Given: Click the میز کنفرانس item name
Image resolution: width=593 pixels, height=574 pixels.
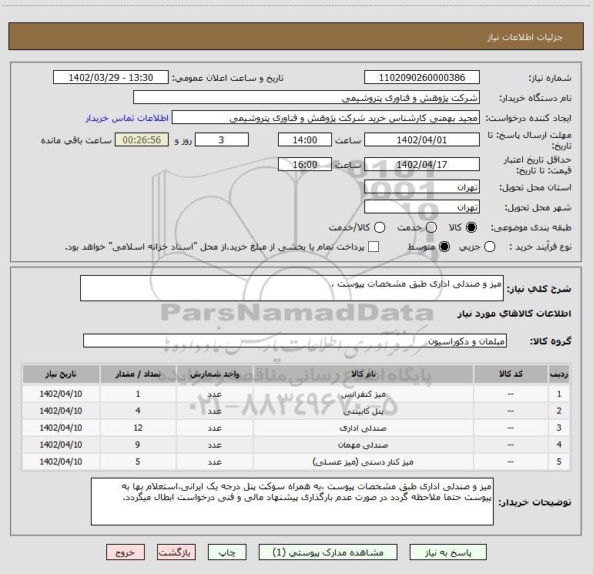Looking at the screenshot, I should 363,394.
